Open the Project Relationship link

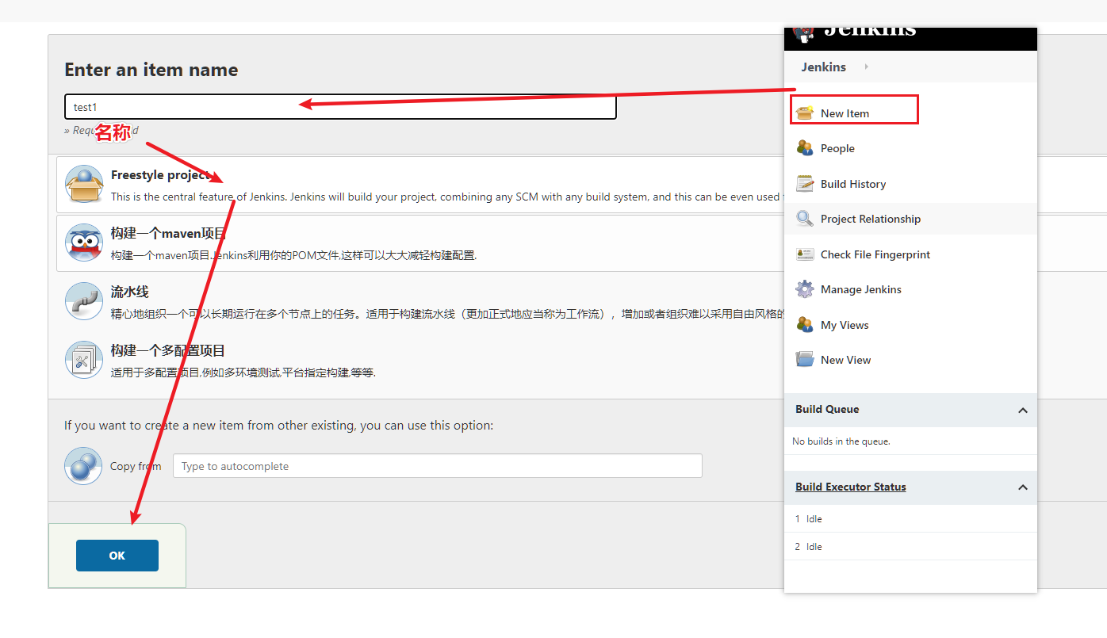pos(871,219)
